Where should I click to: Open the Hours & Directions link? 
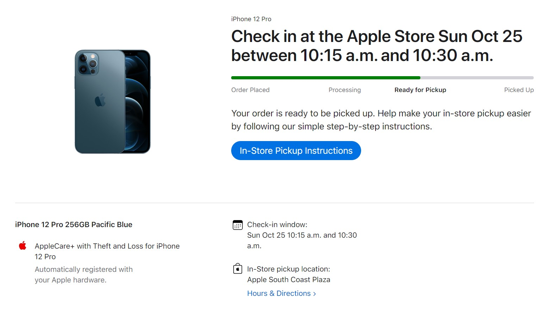279,293
